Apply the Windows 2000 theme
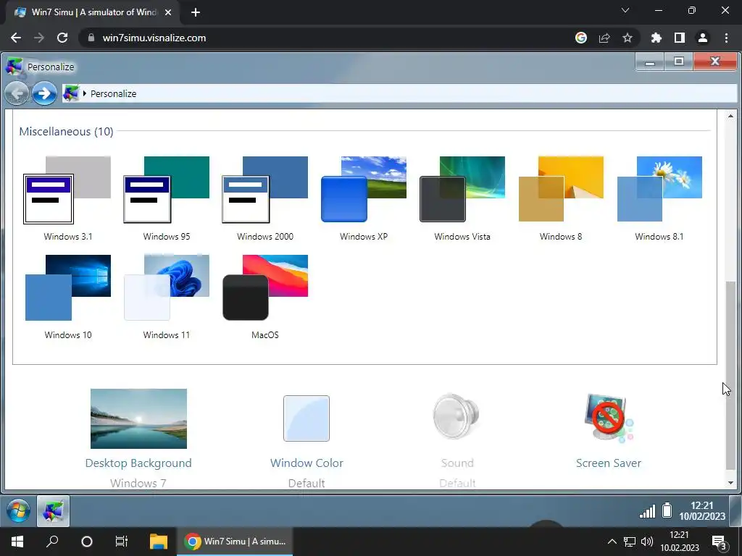Screen dimensions: 742x556 click(265, 198)
